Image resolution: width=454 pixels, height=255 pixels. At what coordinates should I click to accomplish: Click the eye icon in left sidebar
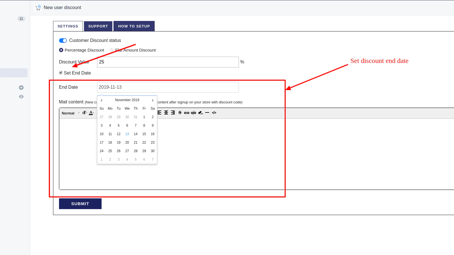click(x=21, y=97)
